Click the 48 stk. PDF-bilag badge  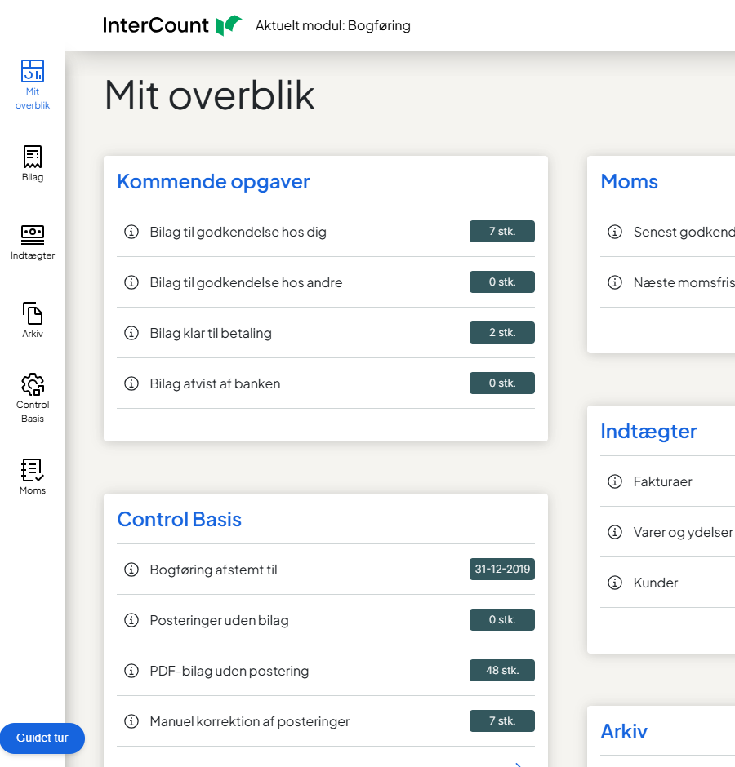tap(501, 671)
